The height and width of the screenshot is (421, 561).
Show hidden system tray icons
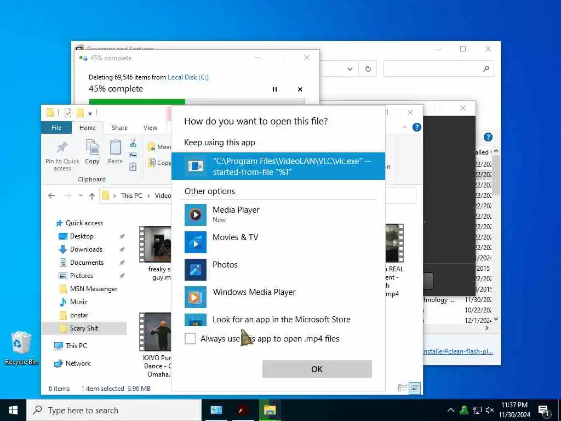click(451, 410)
